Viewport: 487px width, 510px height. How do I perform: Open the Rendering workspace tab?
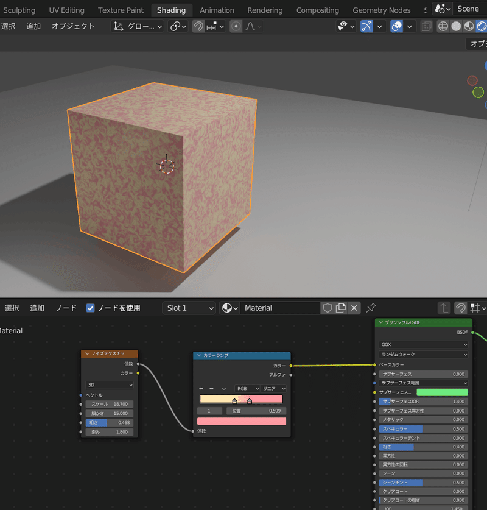pyautogui.click(x=265, y=10)
